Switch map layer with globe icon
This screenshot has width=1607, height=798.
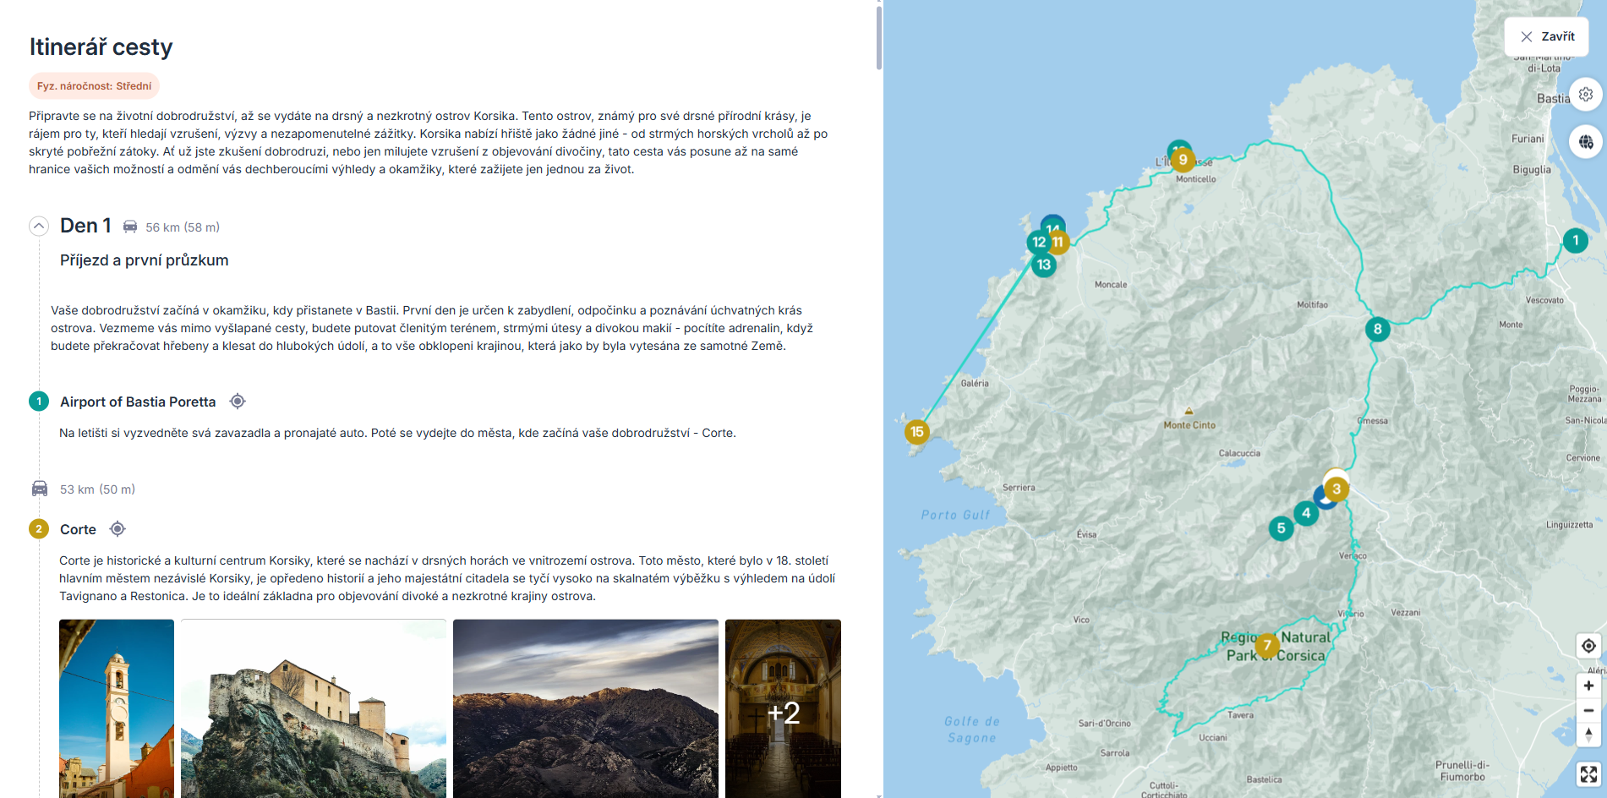(1586, 141)
